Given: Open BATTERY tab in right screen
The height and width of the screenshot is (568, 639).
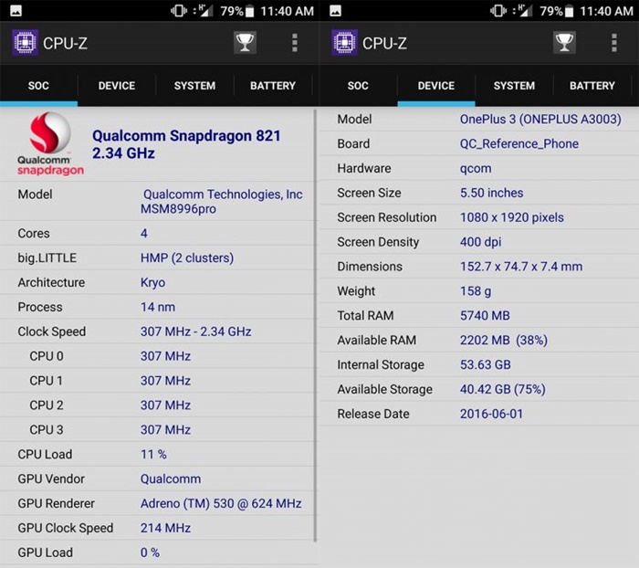Looking at the screenshot, I should [x=592, y=86].
